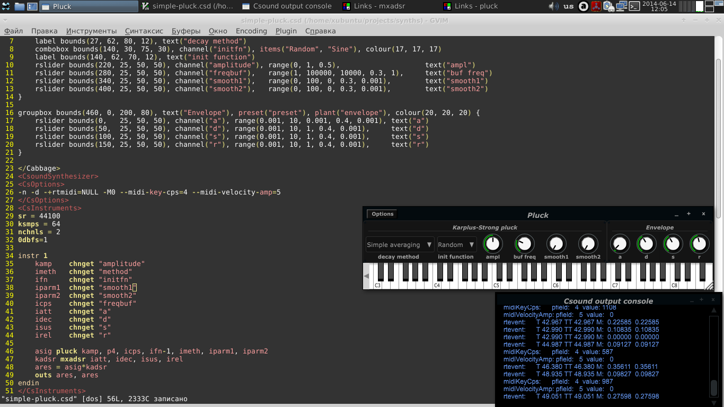The height and width of the screenshot is (407, 724).
Task: Click the envelope 'r' release knob
Action: point(699,244)
